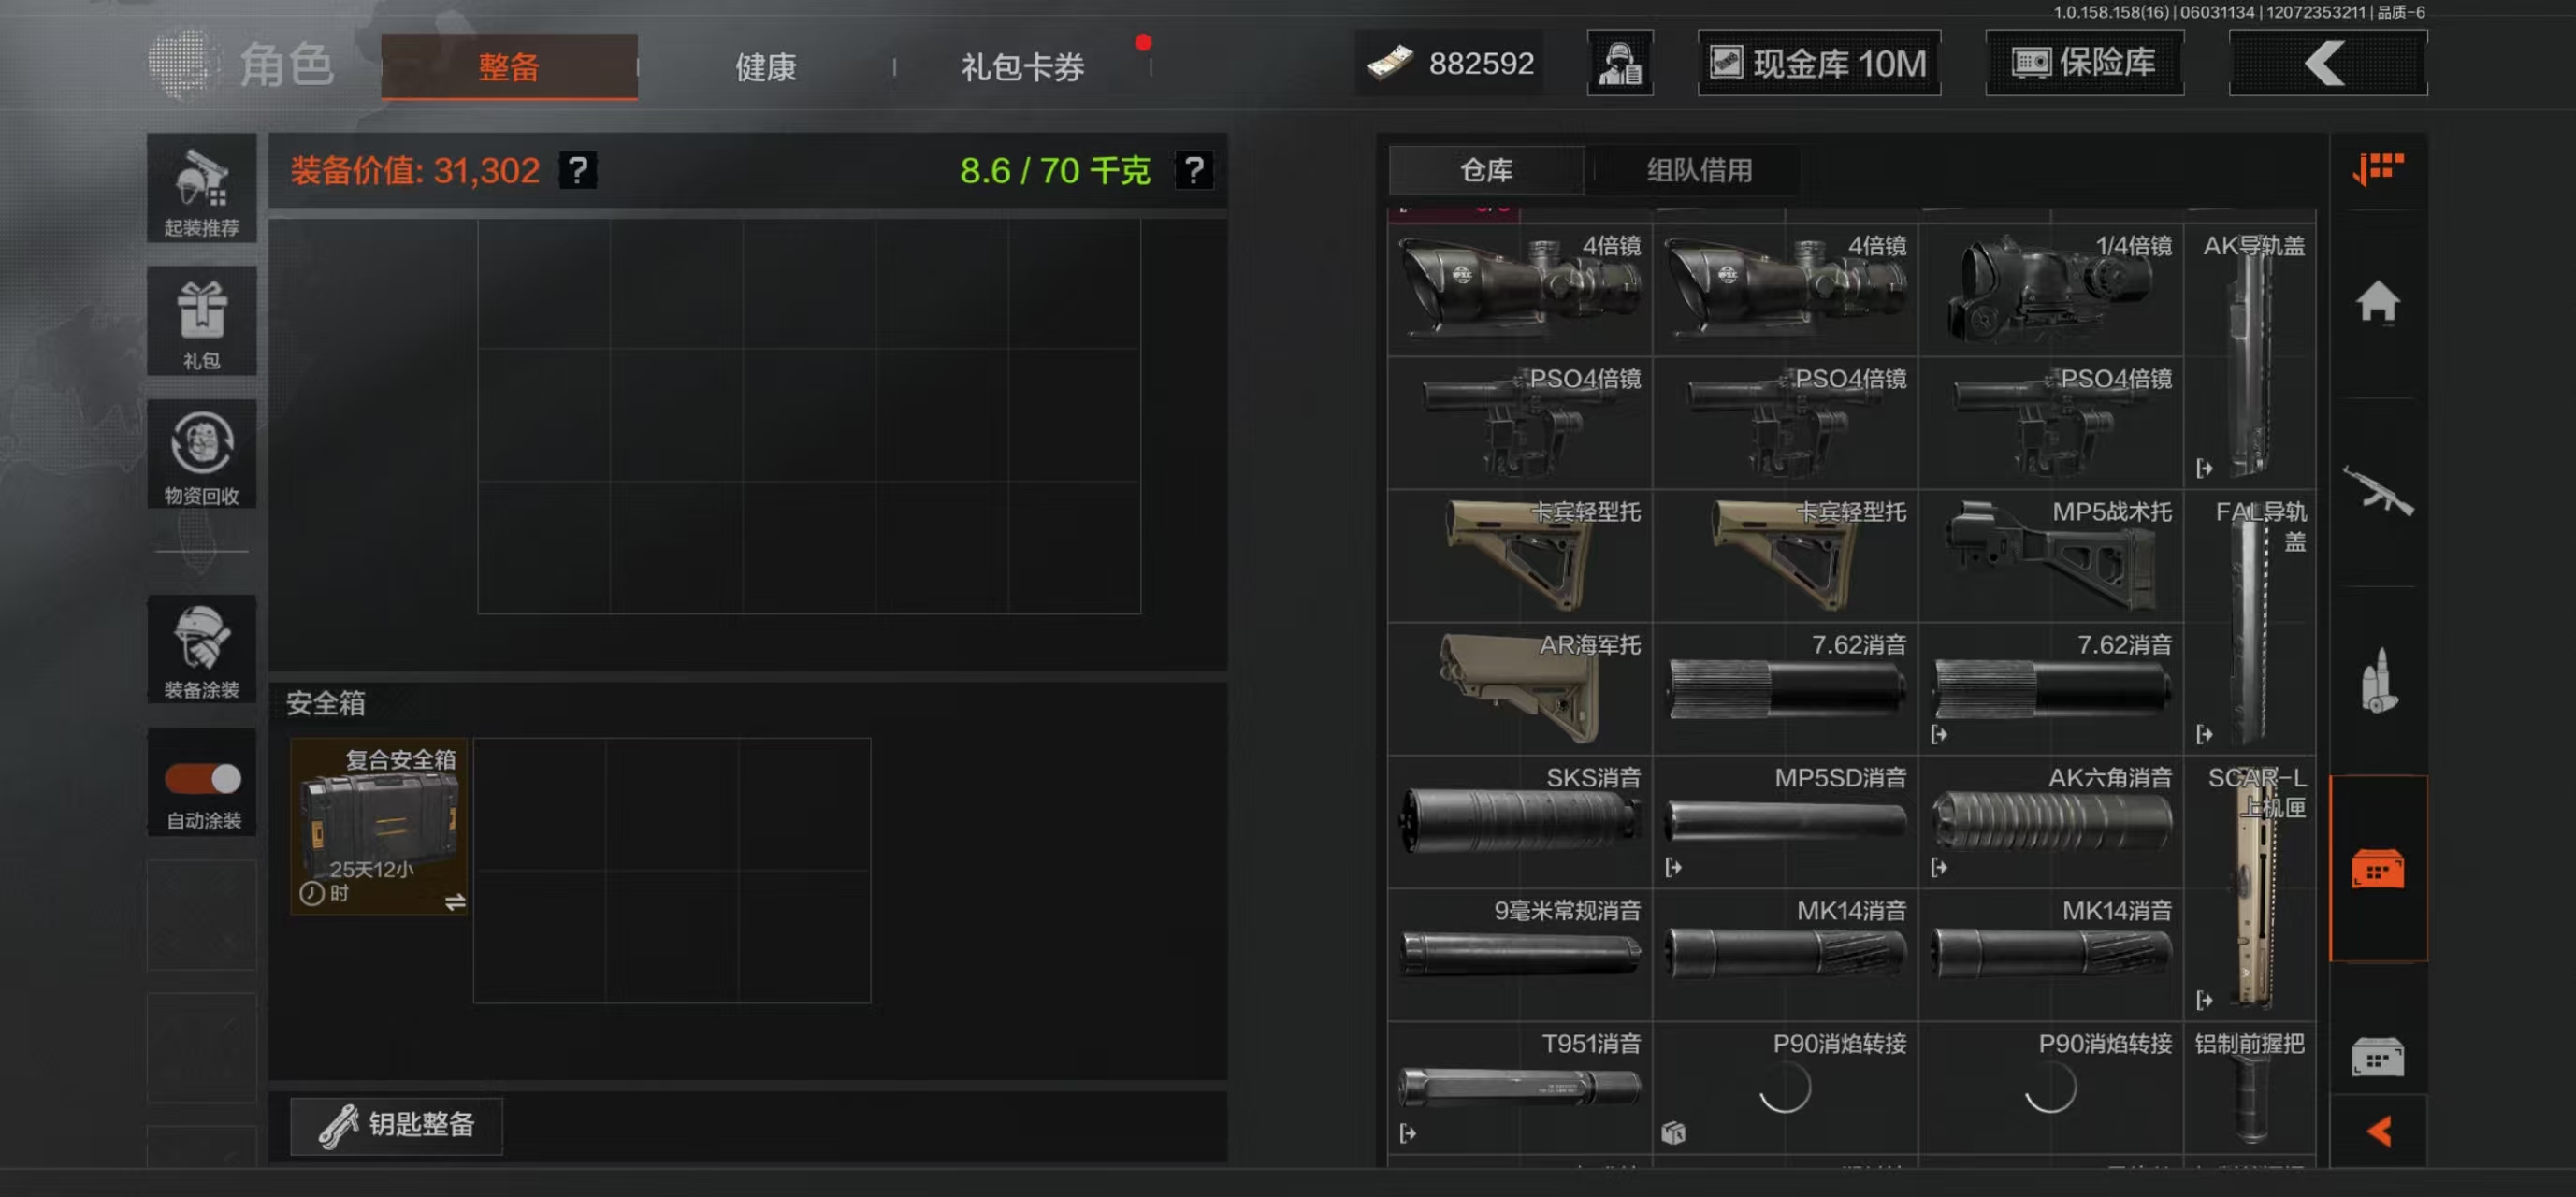Select the AK六角消音 suppressor item

2049,820
